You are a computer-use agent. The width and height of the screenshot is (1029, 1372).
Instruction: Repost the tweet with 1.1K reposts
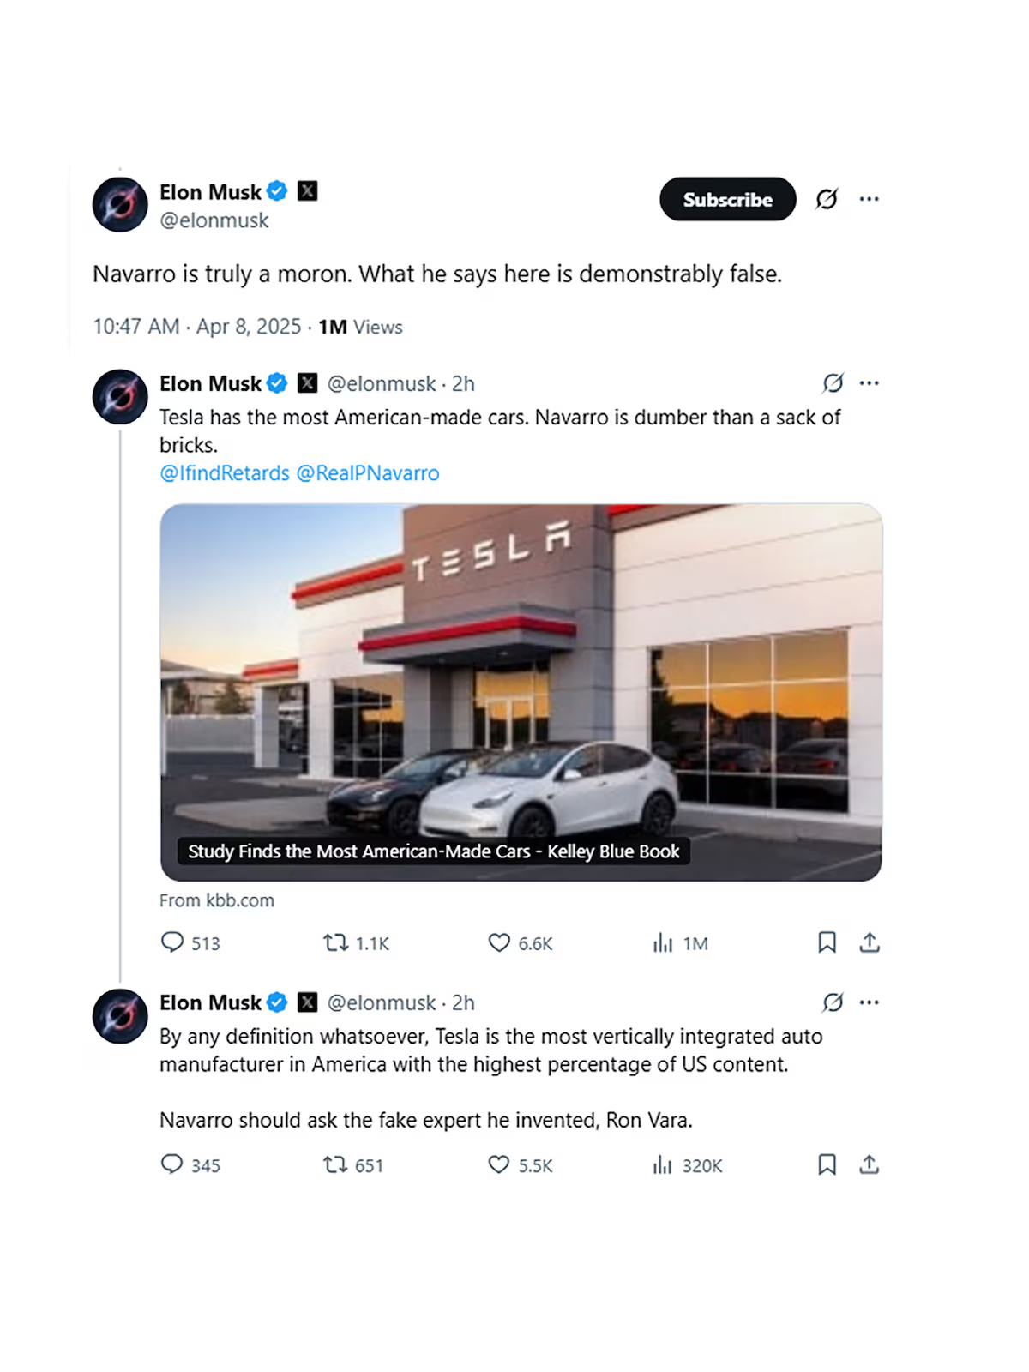(335, 943)
